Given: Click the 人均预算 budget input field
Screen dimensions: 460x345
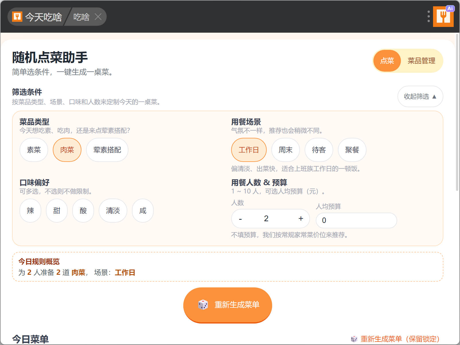Looking at the screenshot, I should click(x=356, y=220).
